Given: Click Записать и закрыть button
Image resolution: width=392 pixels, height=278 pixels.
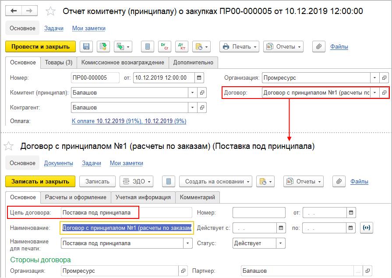Looking at the screenshot, I should coord(40,182).
